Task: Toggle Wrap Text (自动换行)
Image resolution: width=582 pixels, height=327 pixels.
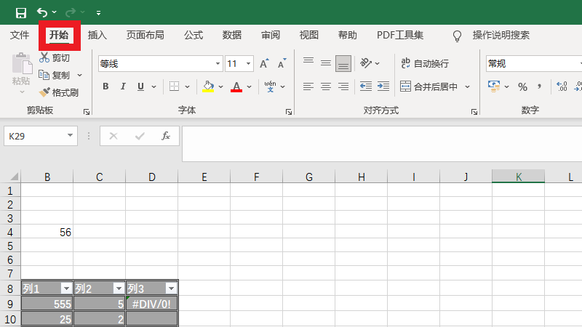Action: tap(425, 64)
